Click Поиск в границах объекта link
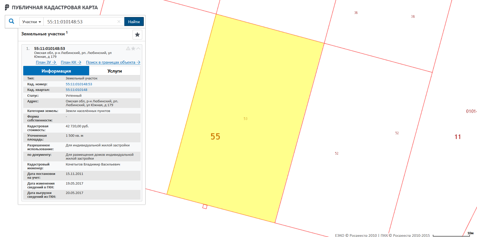This screenshot has height=237, width=477. (113, 62)
